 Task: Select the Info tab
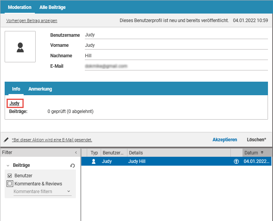coord(16,89)
